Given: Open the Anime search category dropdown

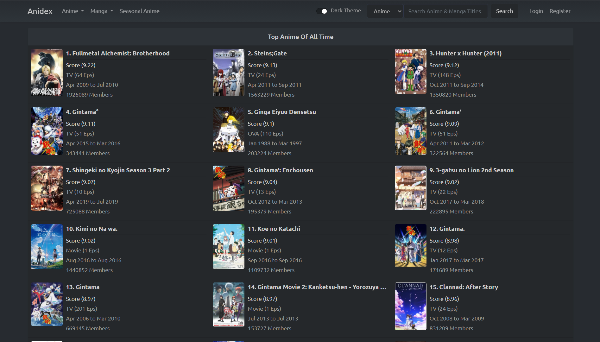Looking at the screenshot, I should 385,11.
